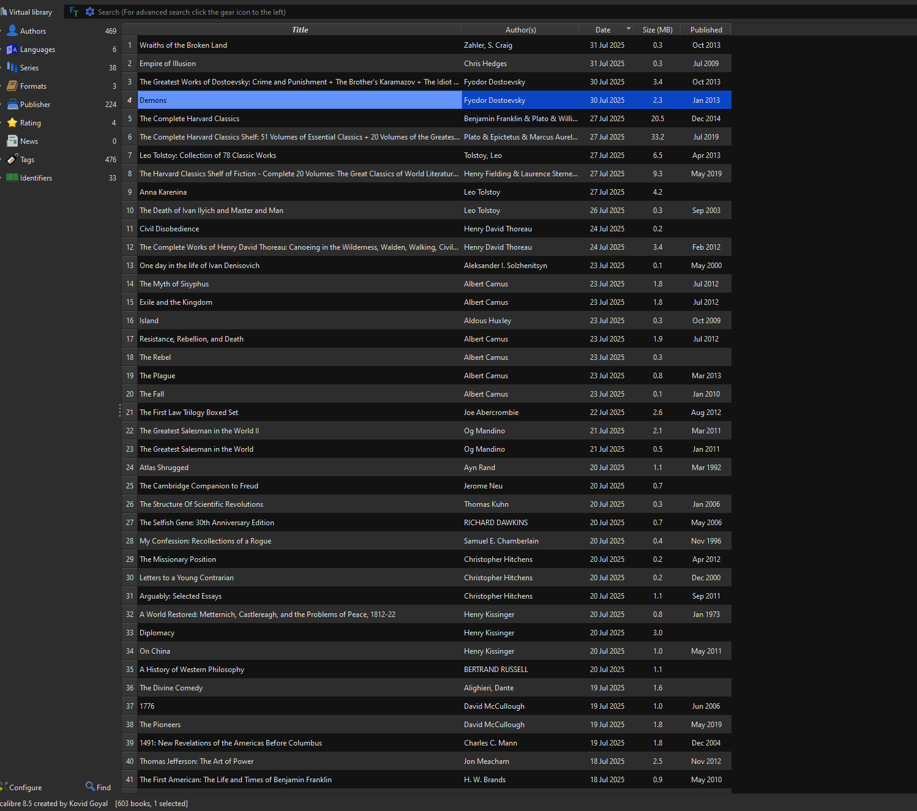Click the News category icon
Image resolution: width=917 pixels, height=811 pixels.
coord(12,141)
